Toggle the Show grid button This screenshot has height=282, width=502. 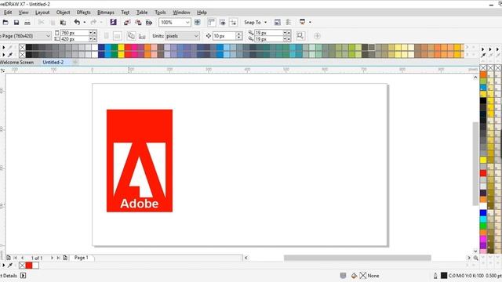click(222, 22)
